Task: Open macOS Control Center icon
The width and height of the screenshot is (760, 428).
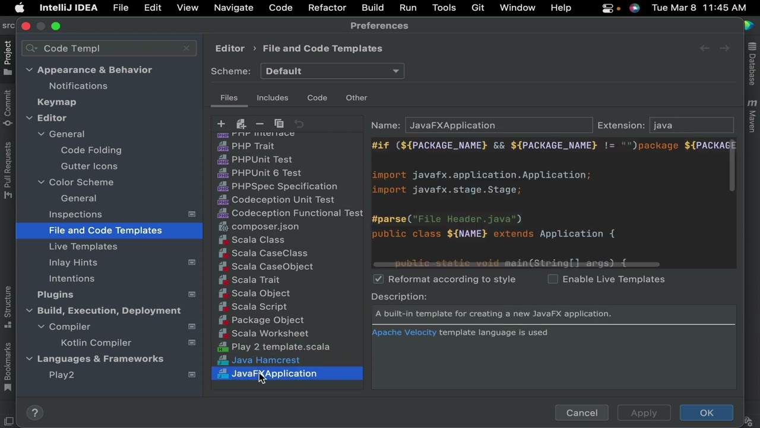Action: tap(607, 8)
